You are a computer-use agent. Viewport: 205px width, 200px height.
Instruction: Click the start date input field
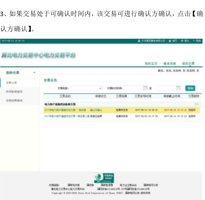pyautogui.click(x=134, y=88)
